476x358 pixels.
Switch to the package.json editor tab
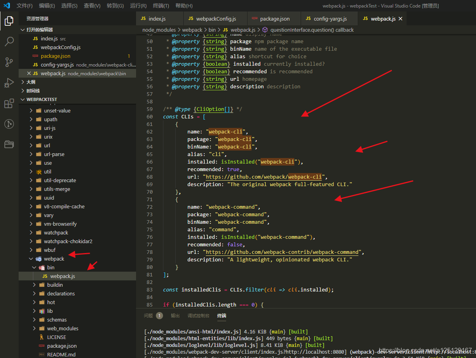[x=274, y=19]
